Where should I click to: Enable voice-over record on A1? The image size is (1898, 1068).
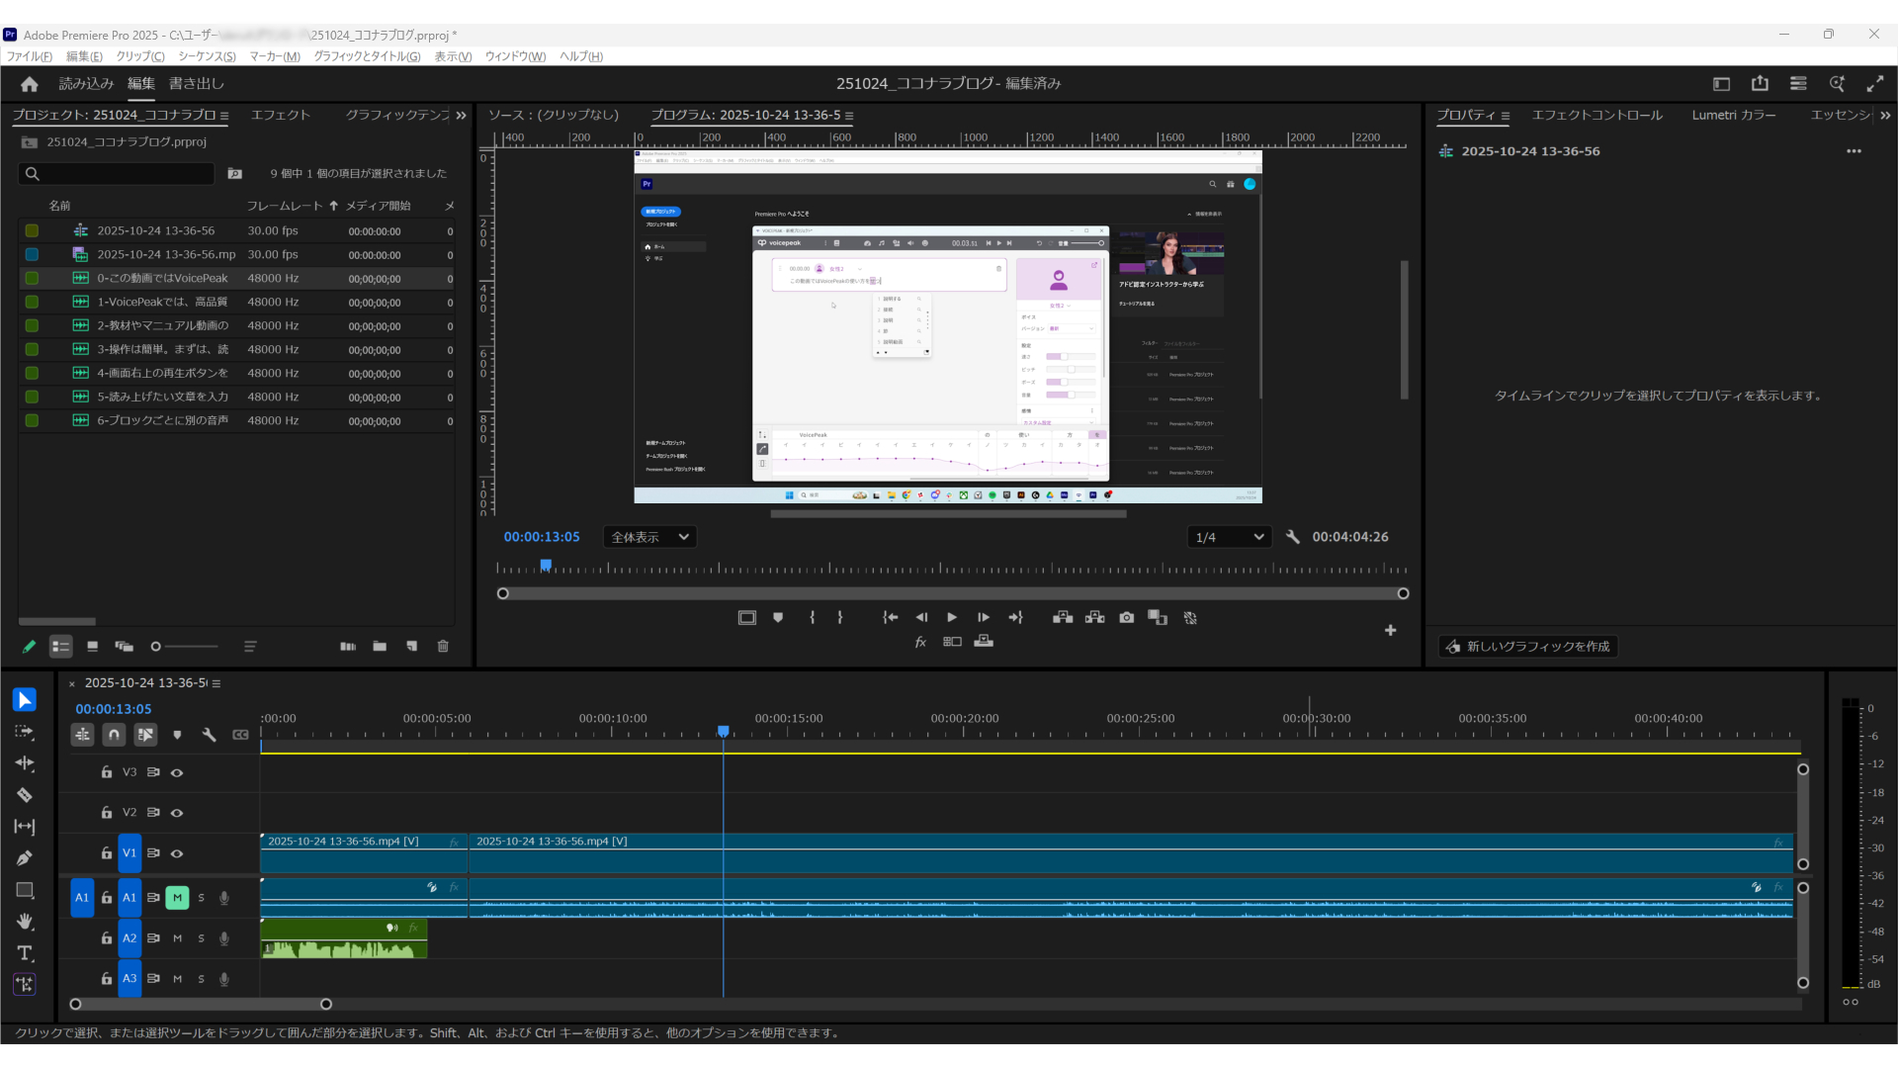224,898
